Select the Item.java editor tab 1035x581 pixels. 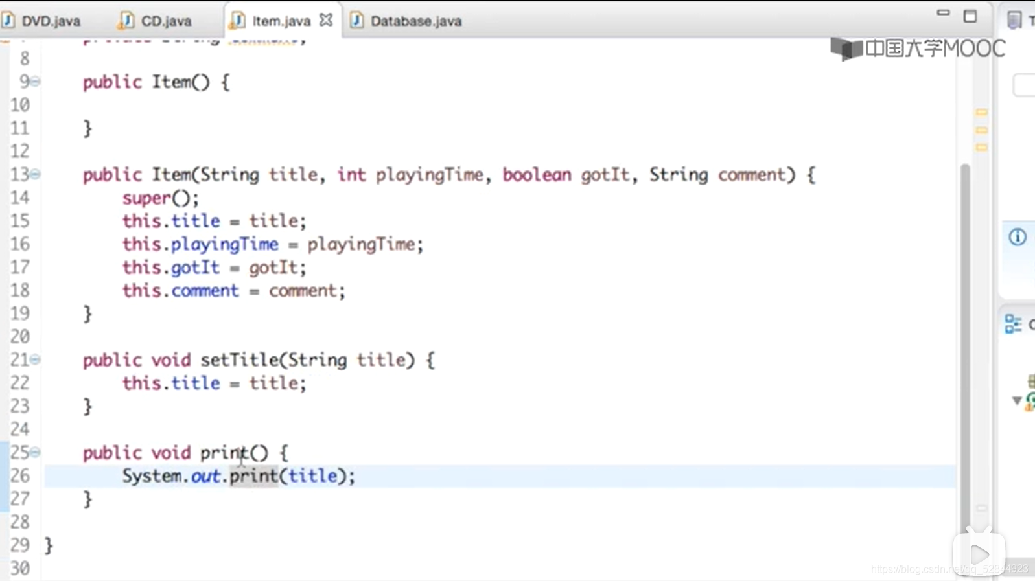281,21
